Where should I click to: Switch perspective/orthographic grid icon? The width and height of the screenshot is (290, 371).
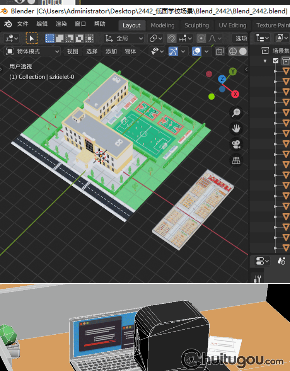pyautogui.click(x=236, y=161)
